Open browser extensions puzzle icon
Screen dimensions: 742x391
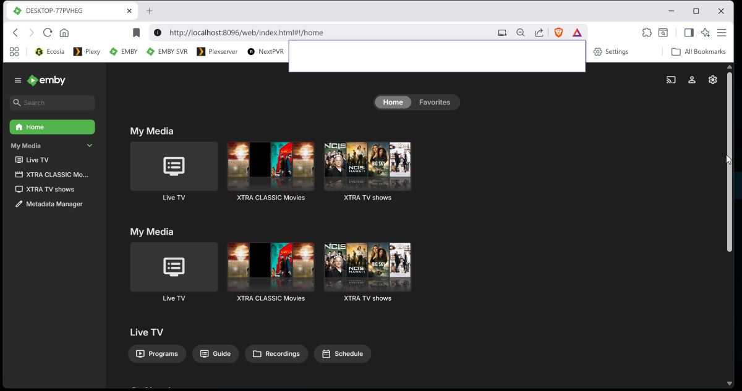tap(647, 33)
